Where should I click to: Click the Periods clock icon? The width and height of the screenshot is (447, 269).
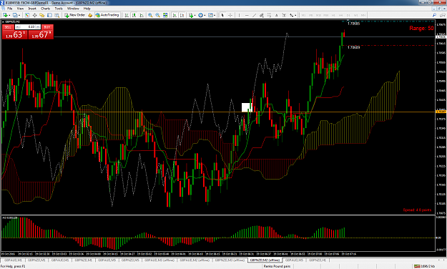pos(200,15)
